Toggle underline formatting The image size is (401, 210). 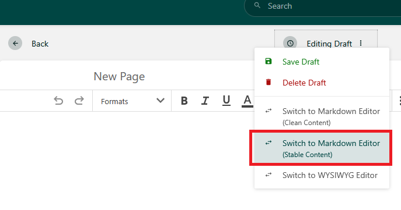coord(226,101)
